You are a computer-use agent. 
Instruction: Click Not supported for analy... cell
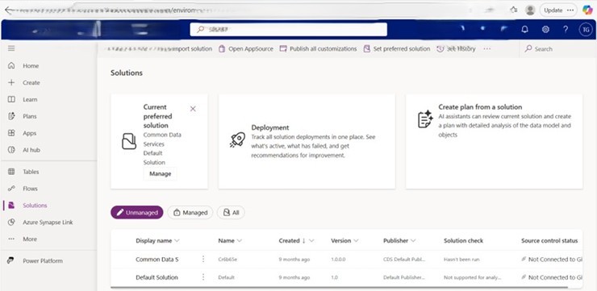pyautogui.click(x=472, y=277)
